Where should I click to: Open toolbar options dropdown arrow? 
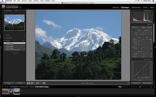[x=128, y=83]
